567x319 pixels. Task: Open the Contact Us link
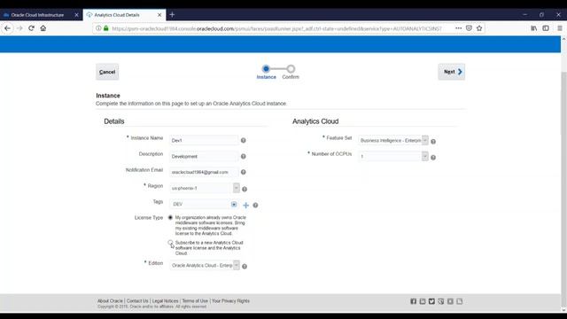137,301
